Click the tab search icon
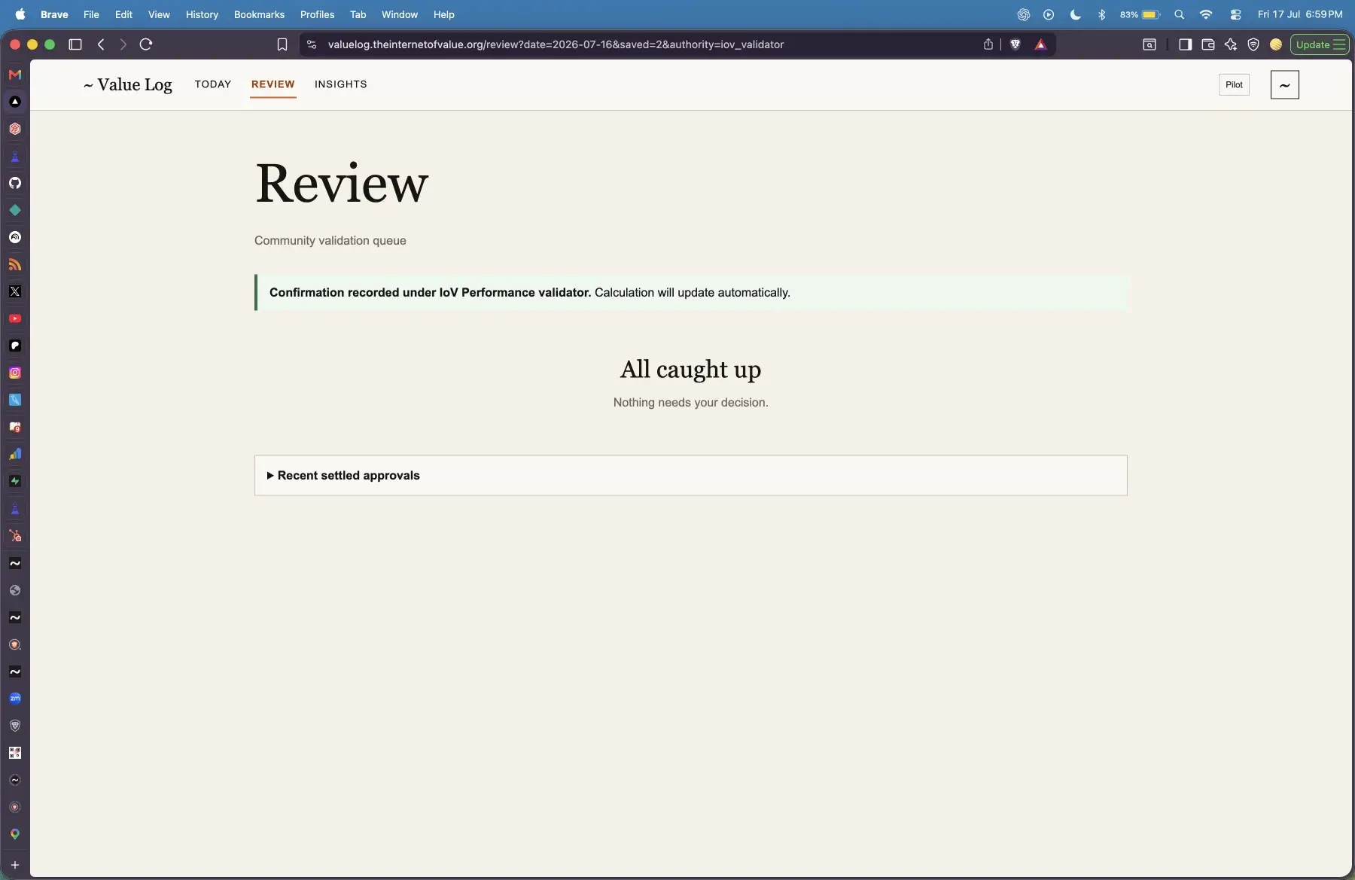The width and height of the screenshot is (1355, 880). 1149,44
